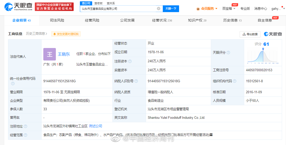Expand the 百宝箱 dropdown
This screenshot has height=145, width=286.
[x=229, y=9]
